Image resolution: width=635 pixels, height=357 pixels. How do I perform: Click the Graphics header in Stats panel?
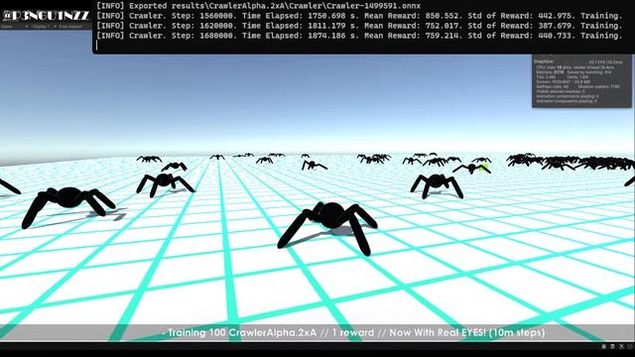(544, 61)
